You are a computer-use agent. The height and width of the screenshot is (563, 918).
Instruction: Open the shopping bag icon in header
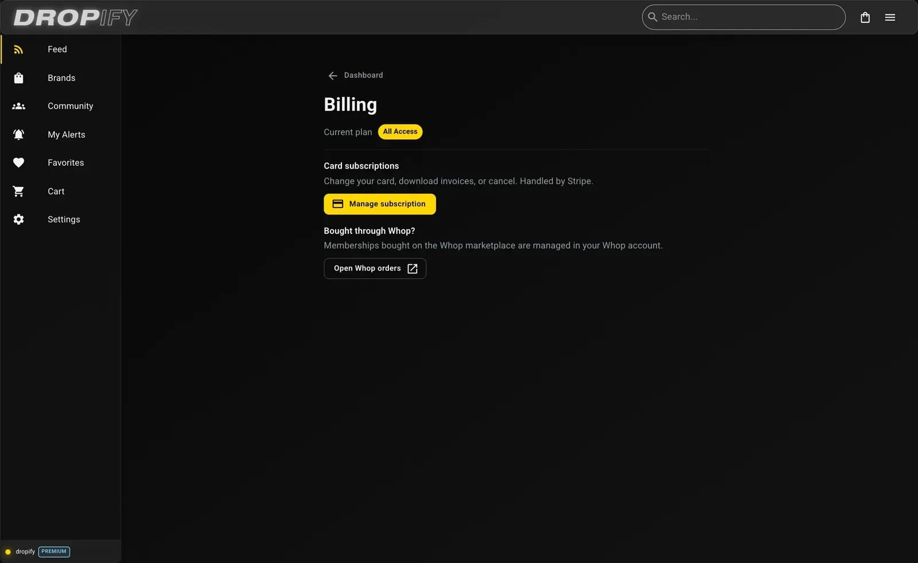[x=865, y=17]
